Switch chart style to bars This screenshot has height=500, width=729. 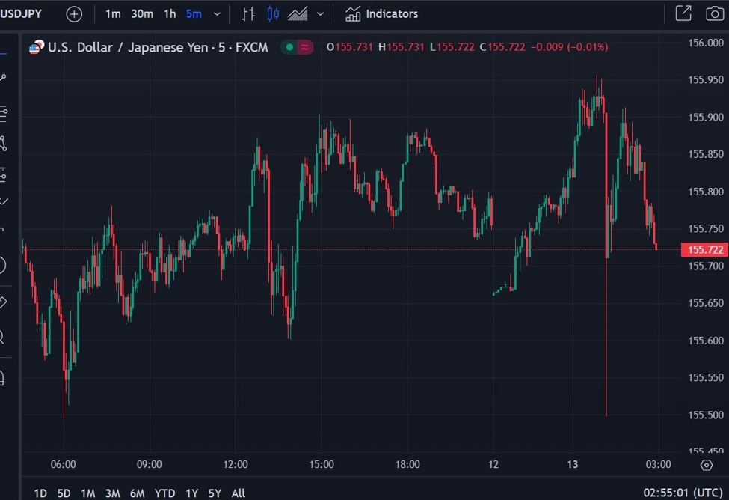(x=249, y=13)
